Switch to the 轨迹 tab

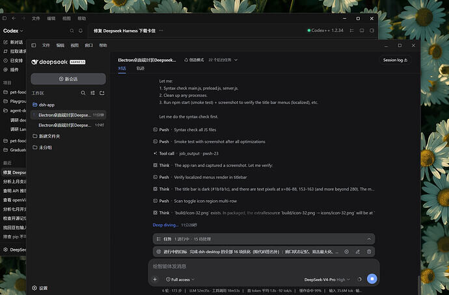(141, 68)
